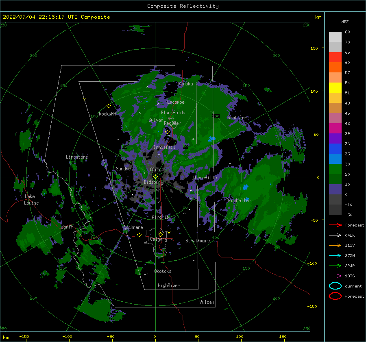Click the purple 36 dBZ color swatch

(335, 138)
